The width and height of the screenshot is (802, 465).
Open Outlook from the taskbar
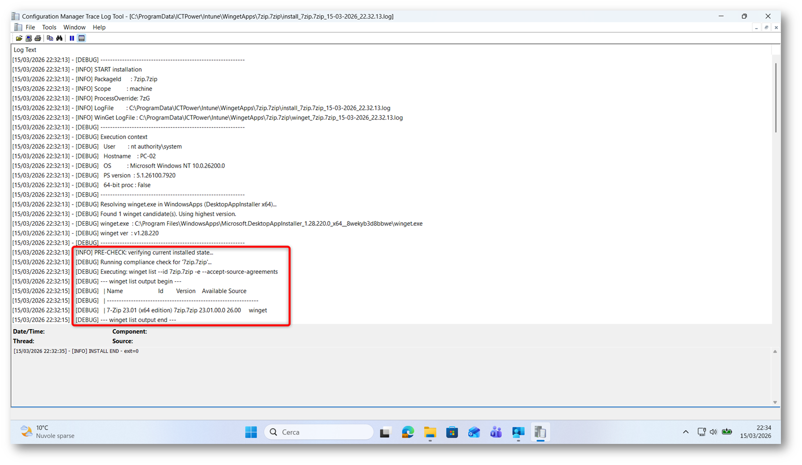(x=474, y=432)
